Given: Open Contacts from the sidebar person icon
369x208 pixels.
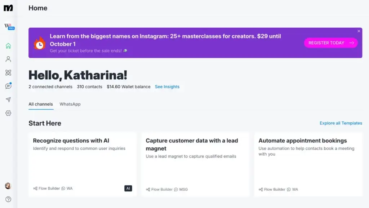Looking at the screenshot, I should (x=8, y=59).
